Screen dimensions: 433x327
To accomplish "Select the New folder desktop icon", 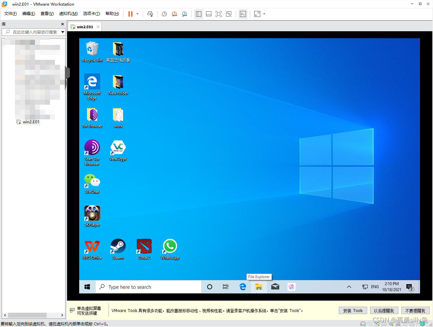I will click(118, 85).
